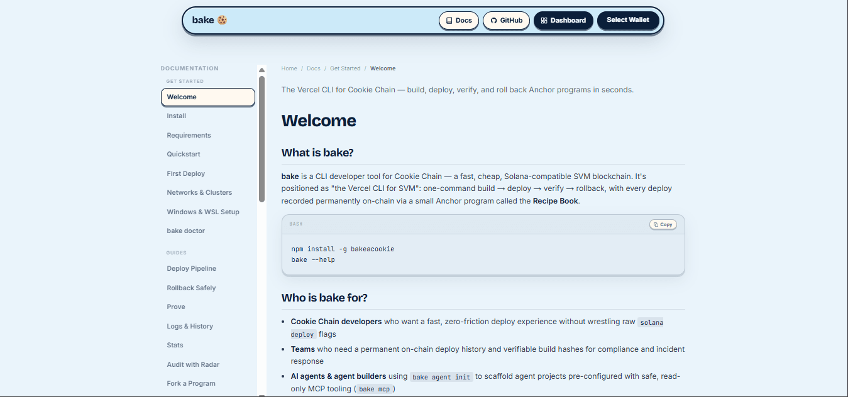Screen dimensions: 848x397
Task: Click the 'bake agent init' inline code
Action: pos(441,377)
